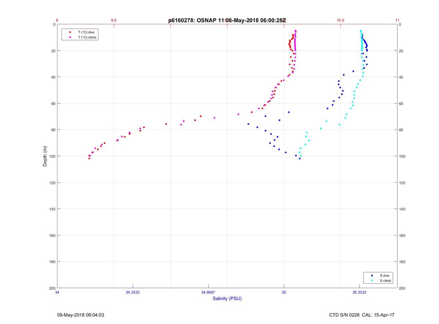This screenshot has height=324, width=439.
Task: Click the 'CTD S/N 0226 CAL: 15-Apr-17' footer
Action: point(362,315)
